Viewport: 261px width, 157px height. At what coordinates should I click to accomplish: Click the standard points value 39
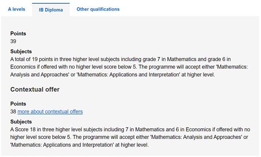click(13, 41)
